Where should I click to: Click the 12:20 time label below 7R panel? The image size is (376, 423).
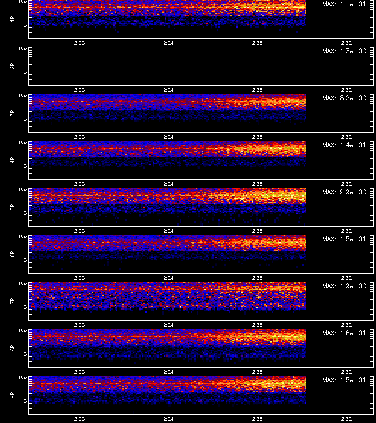[x=78, y=325]
